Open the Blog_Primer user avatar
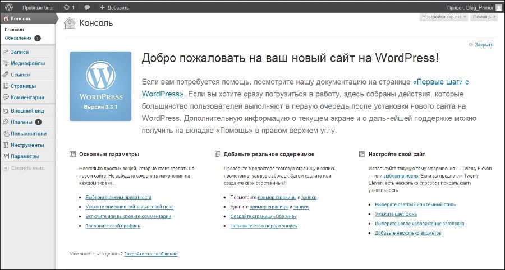Screen dimensions: 505x270 pos(499,8)
